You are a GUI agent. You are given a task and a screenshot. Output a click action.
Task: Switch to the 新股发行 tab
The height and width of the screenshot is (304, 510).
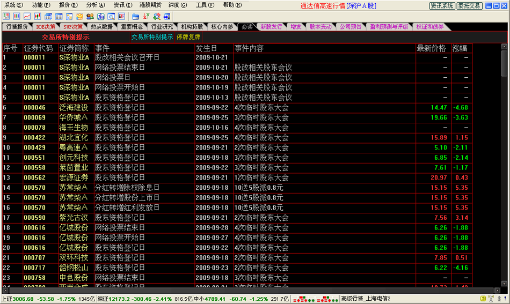271,27
